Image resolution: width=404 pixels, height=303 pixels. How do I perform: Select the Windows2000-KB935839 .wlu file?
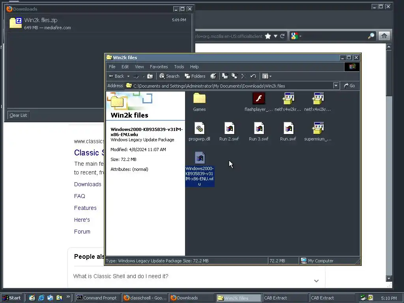coord(200,169)
